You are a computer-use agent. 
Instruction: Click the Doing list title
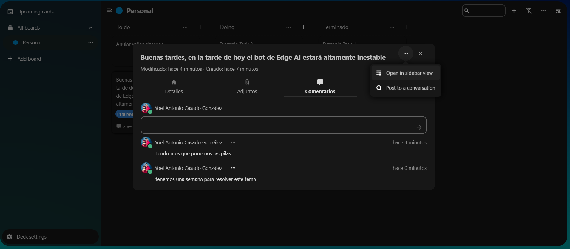(227, 27)
